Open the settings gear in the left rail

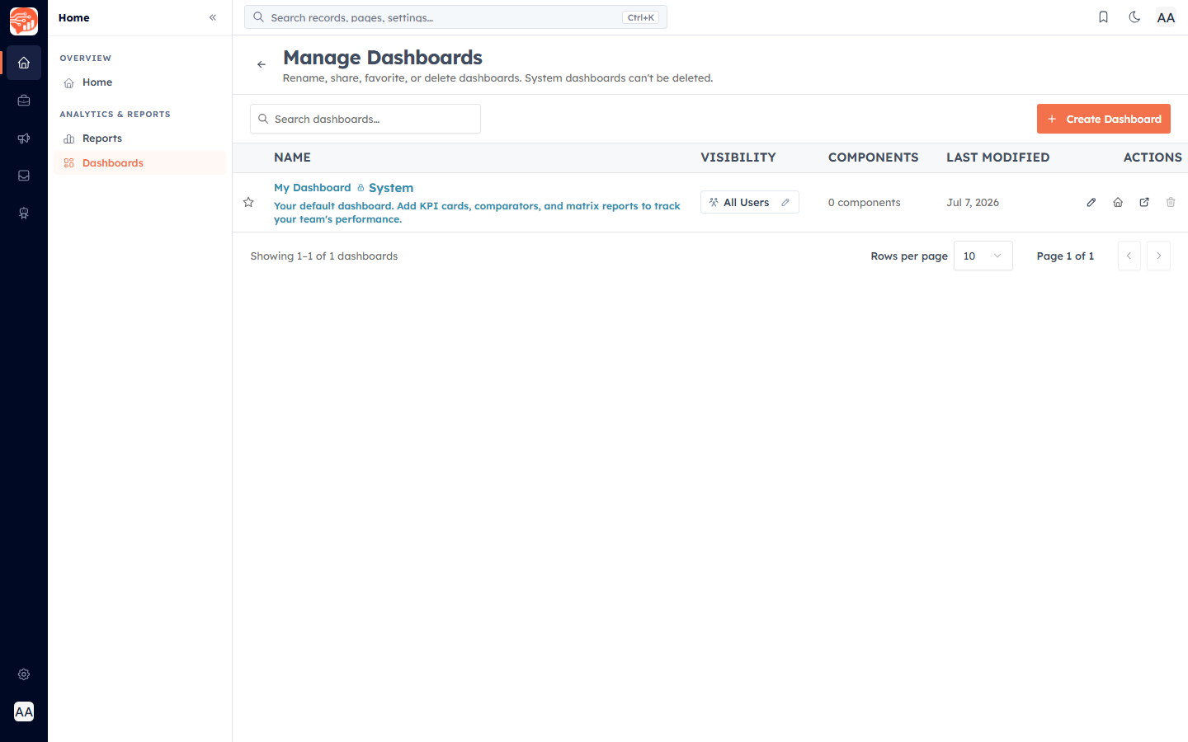pyautogui.click(x=24, y=674)
